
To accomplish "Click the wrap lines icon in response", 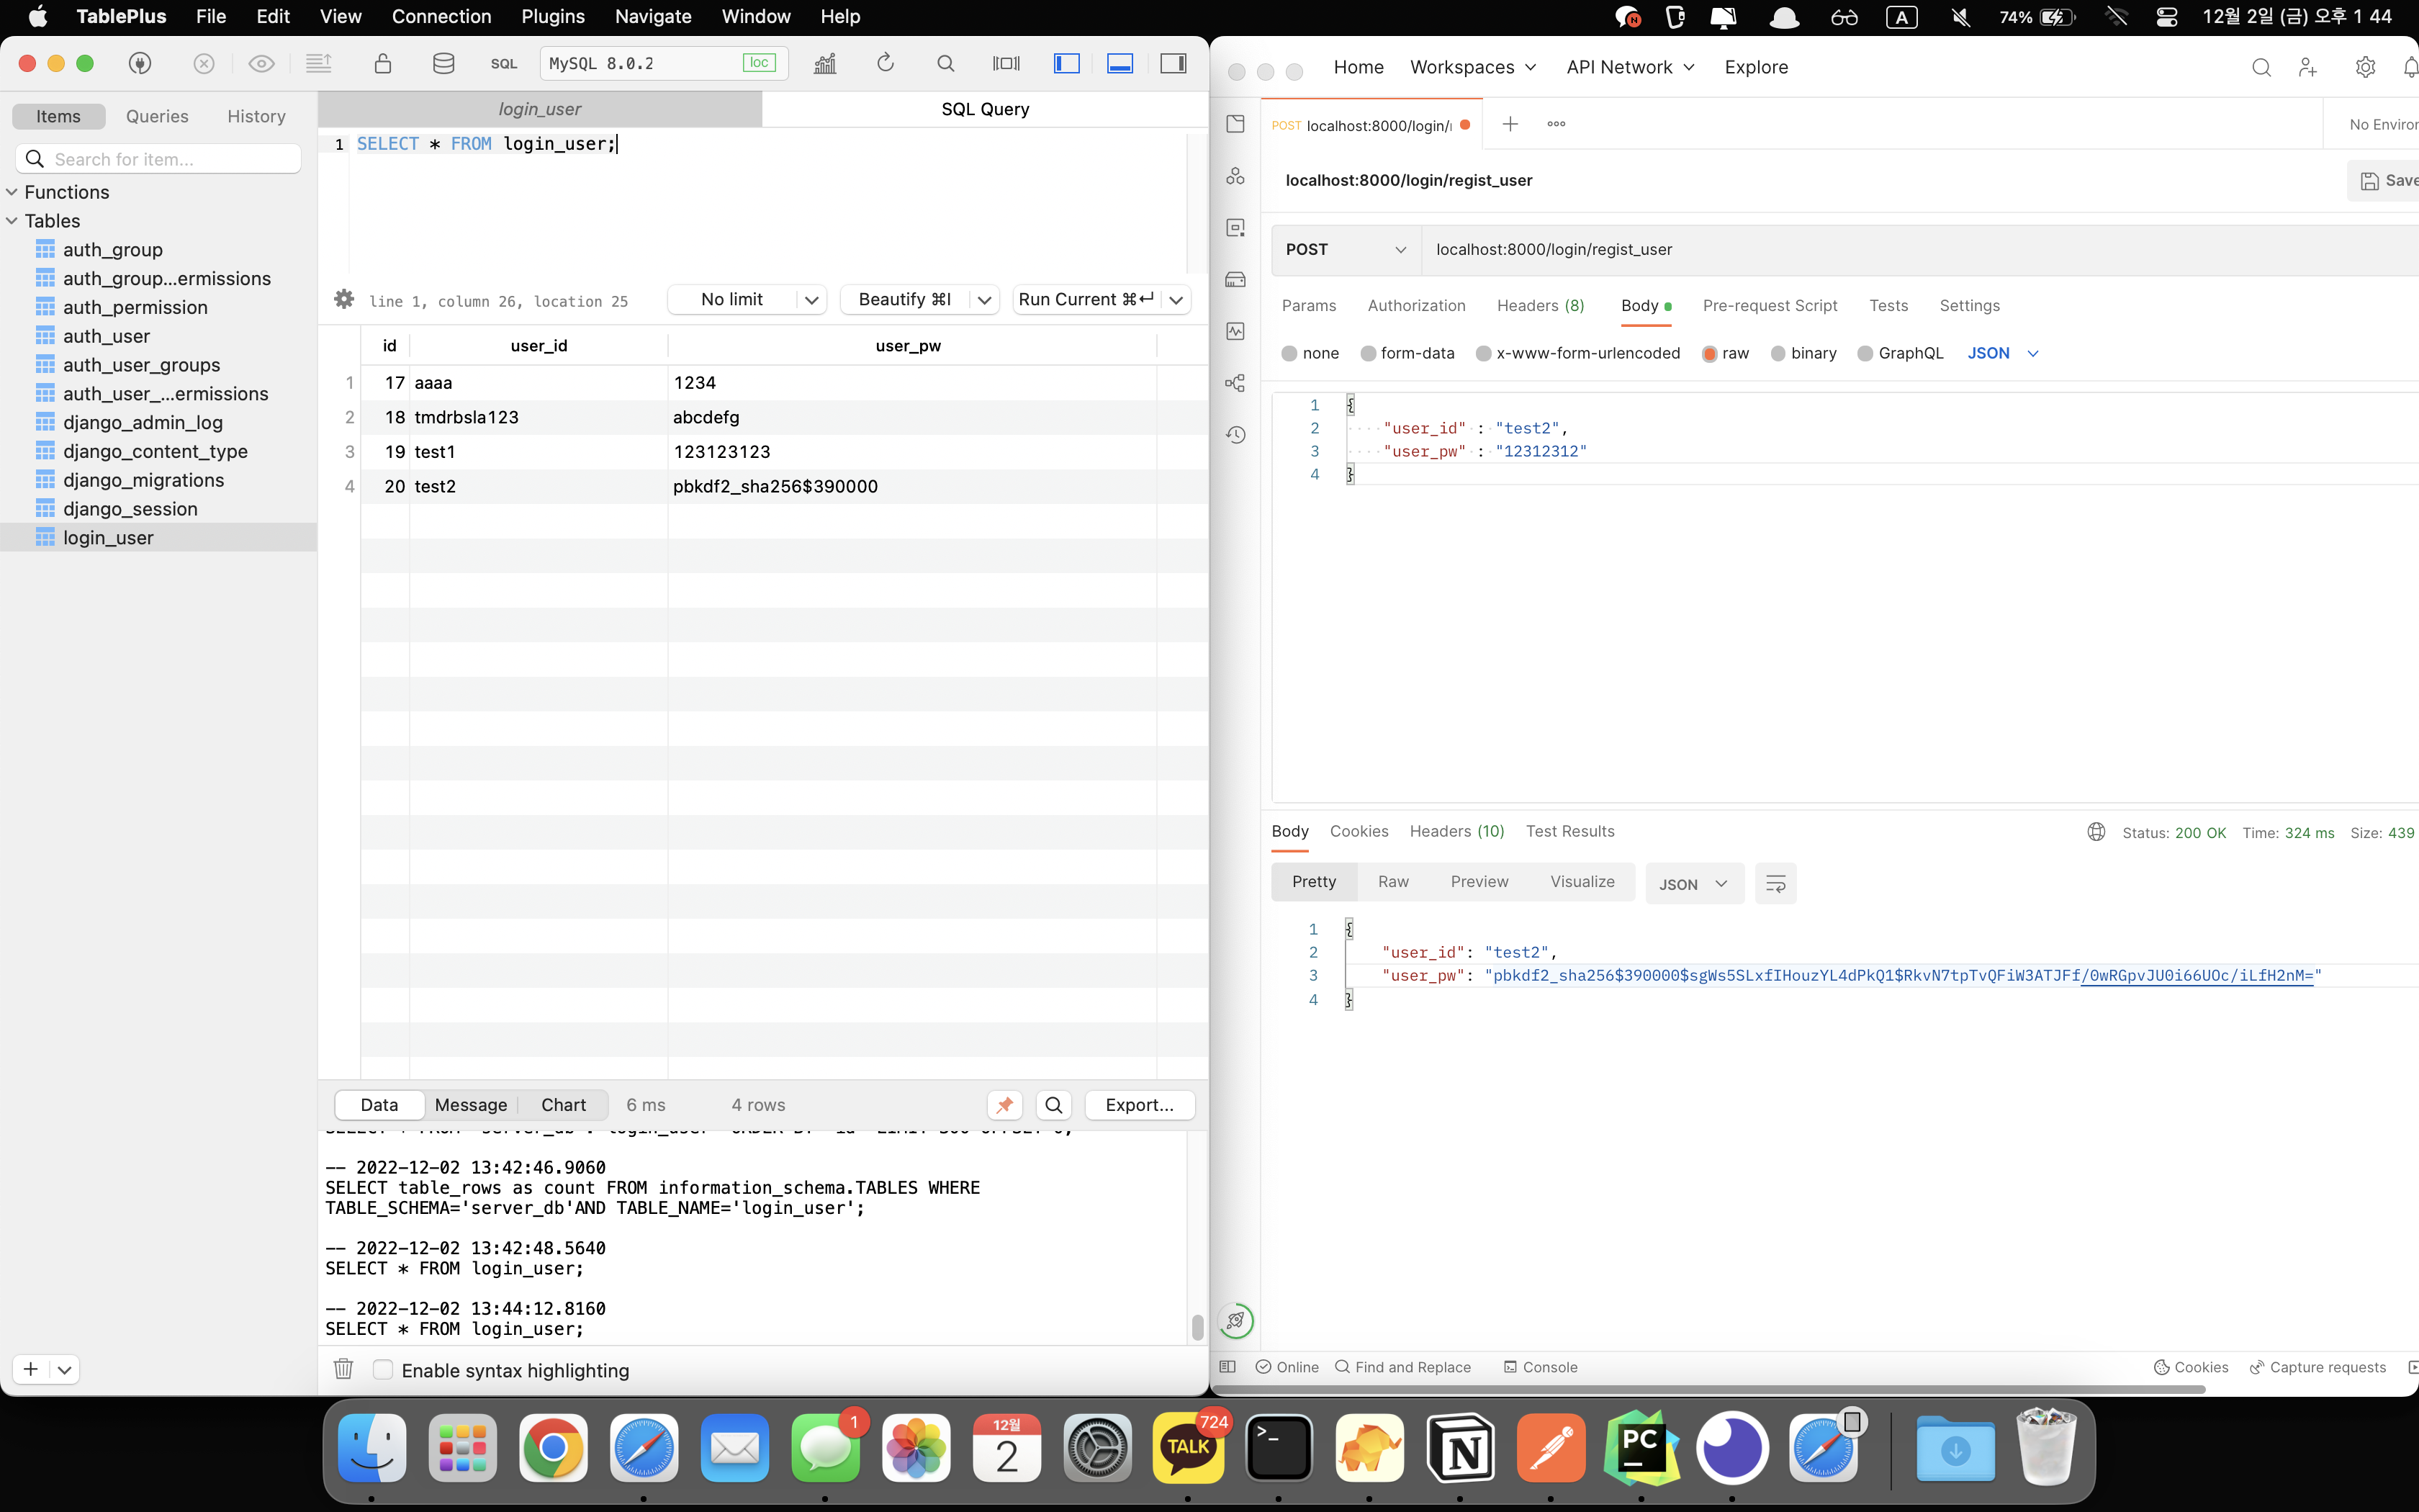I will [x=1775, y=883].
